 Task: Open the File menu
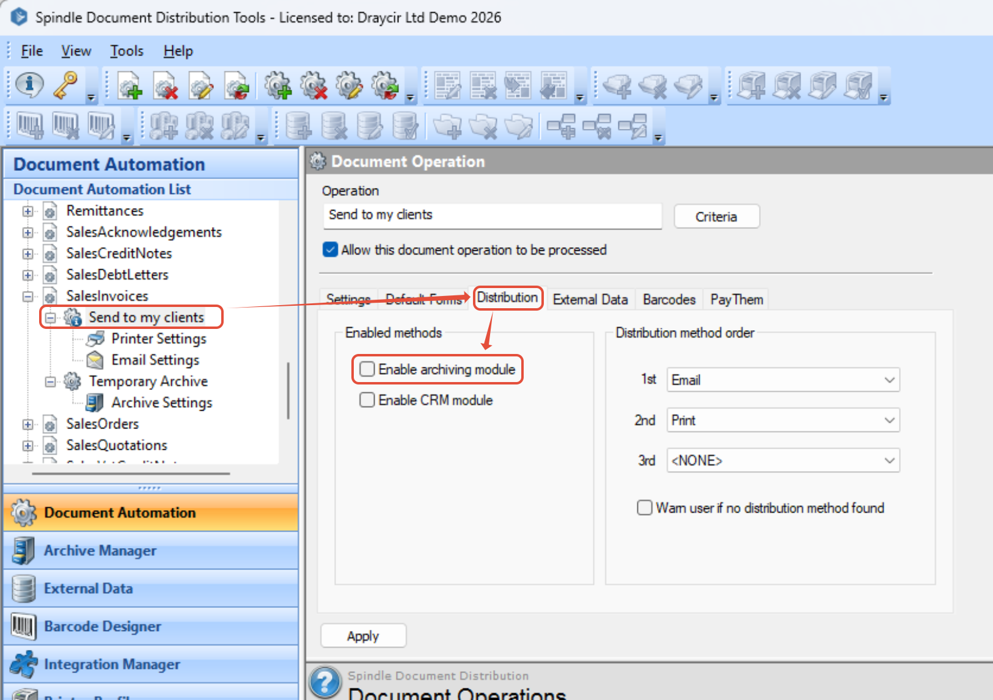[x=32, y=51]
